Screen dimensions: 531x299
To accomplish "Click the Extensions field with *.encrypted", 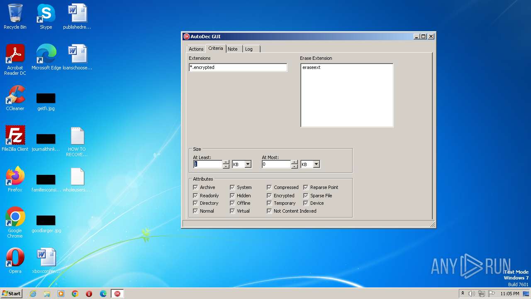I will (238, 67).
